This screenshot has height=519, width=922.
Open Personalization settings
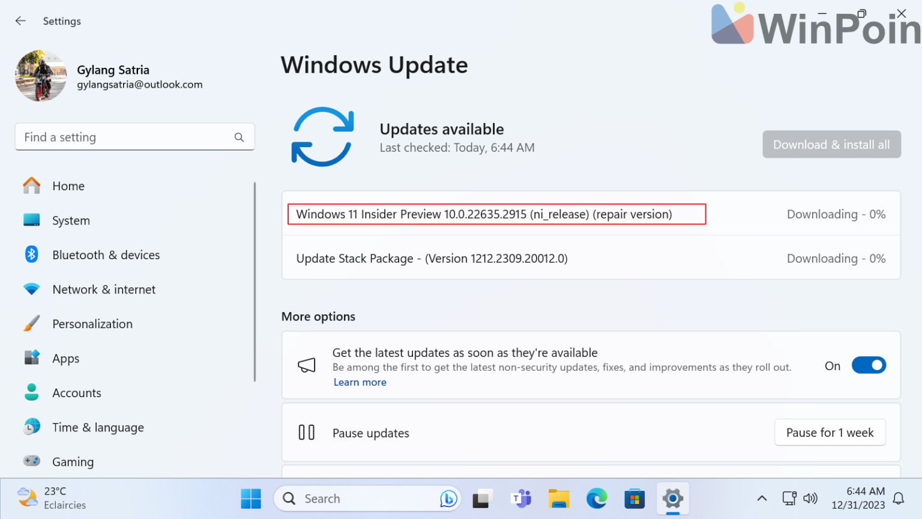tap(92, 323)
